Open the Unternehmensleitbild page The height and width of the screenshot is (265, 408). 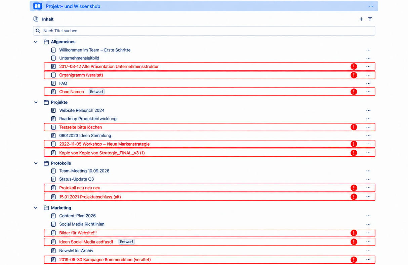[79, 58]
